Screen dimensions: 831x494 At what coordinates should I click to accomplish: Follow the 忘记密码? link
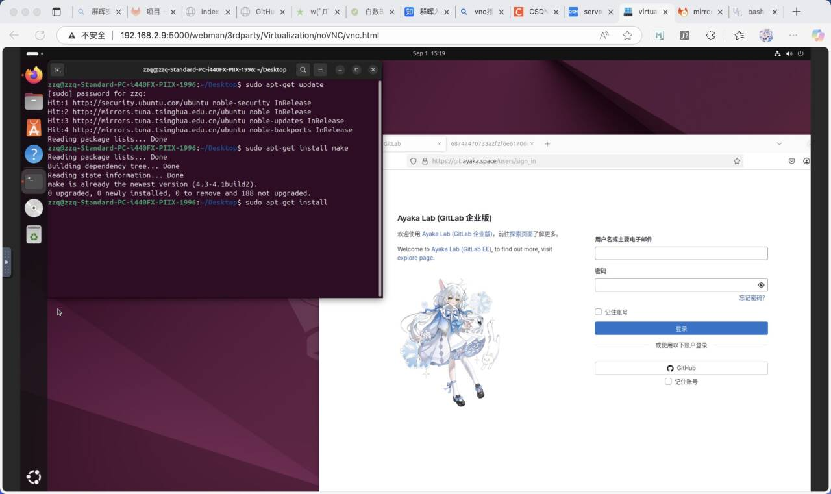pos(752,298)
